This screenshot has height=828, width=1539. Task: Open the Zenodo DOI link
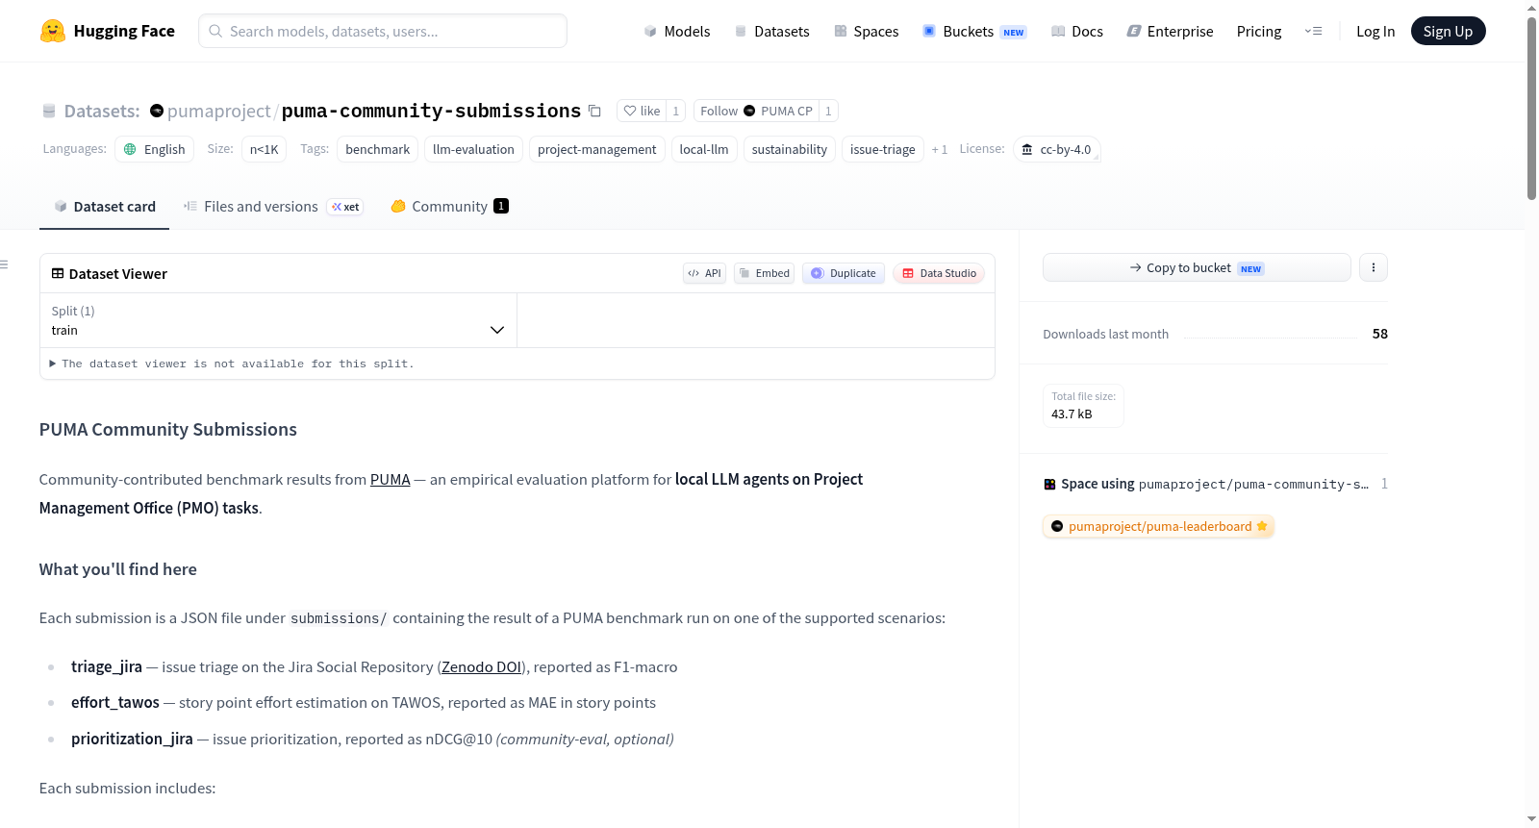coord(481,666)
